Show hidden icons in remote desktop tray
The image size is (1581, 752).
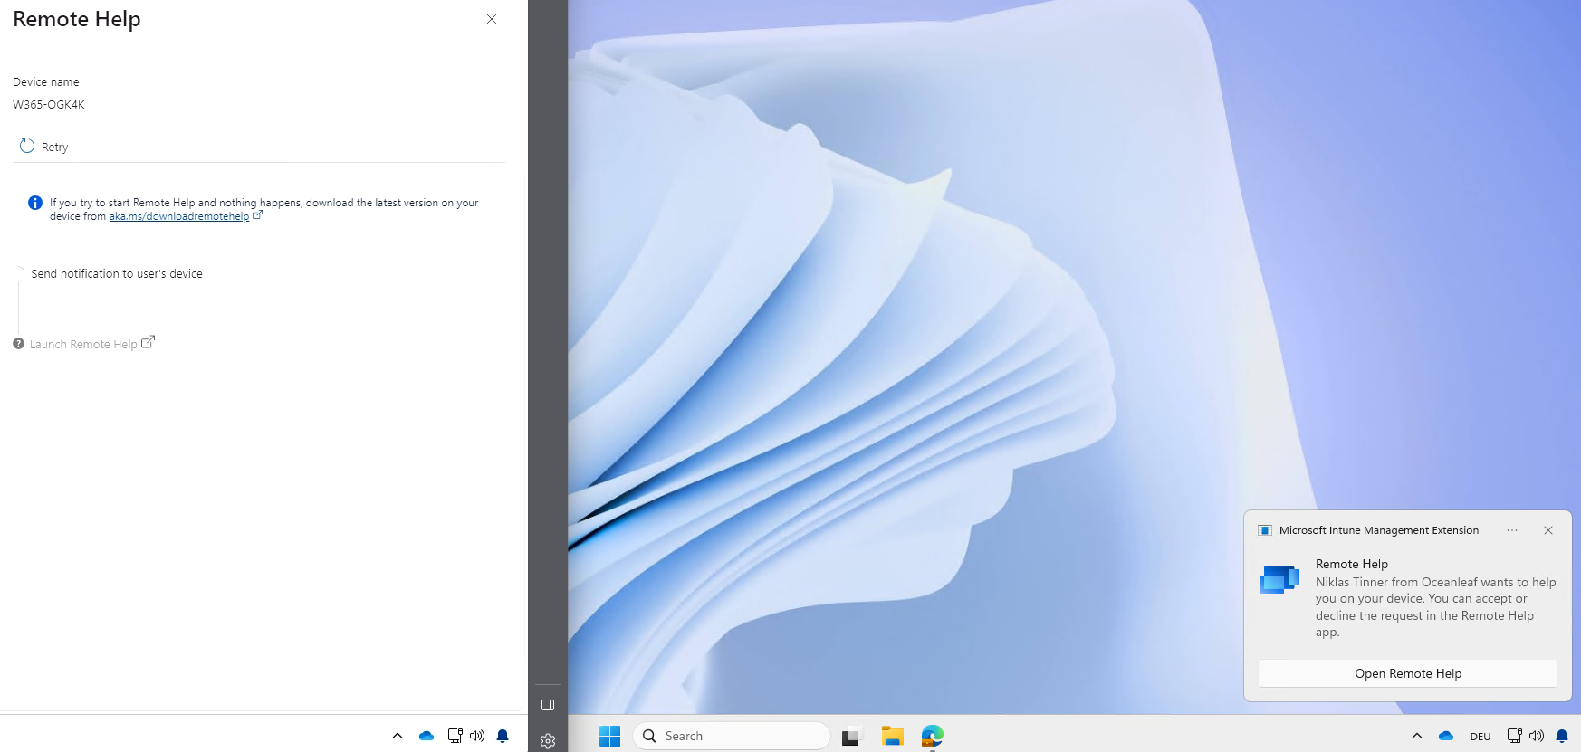(1417, 736)
